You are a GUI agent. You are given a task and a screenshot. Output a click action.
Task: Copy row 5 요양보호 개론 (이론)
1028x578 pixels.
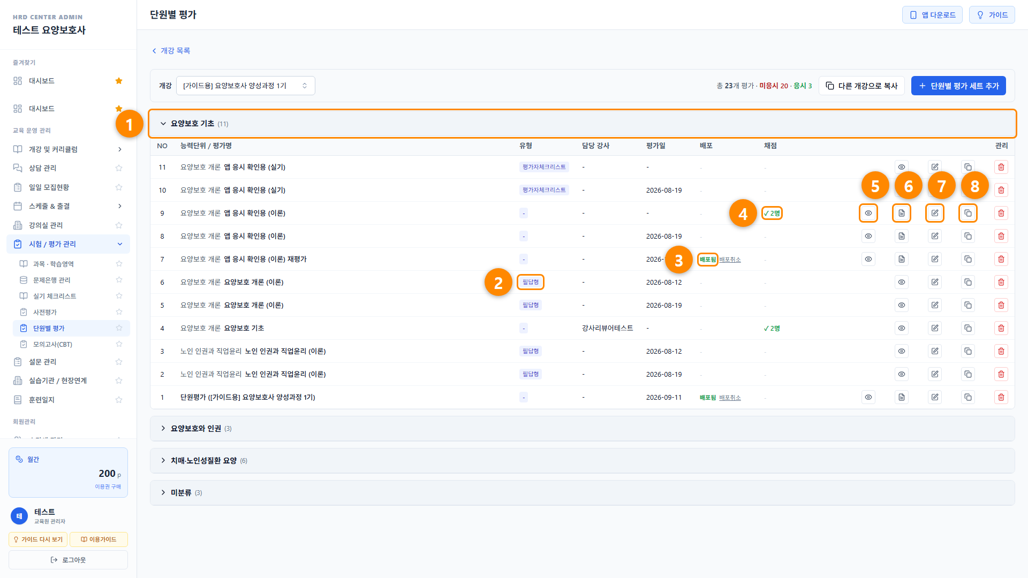pos(967,305)
